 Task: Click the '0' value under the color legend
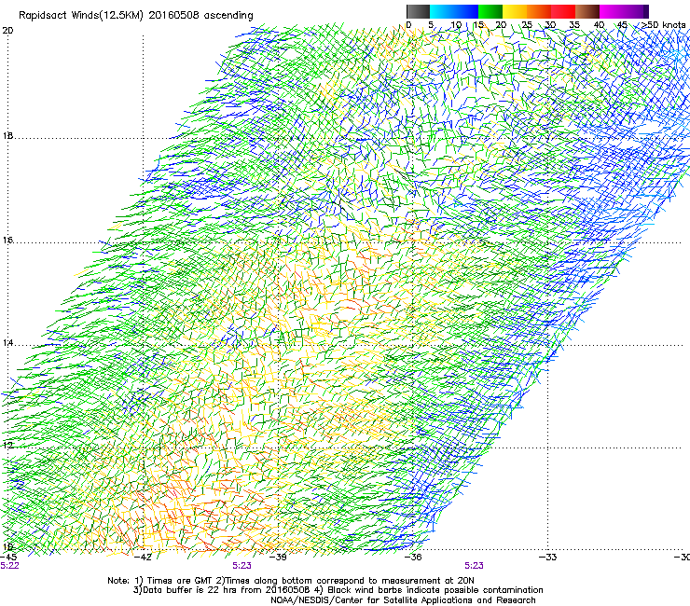408,25
